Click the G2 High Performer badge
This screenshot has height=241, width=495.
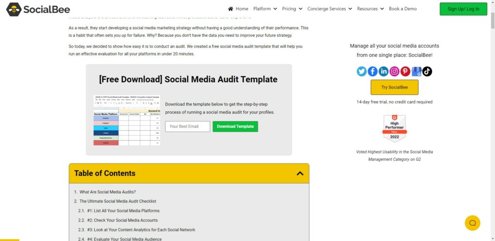[394, 128]
